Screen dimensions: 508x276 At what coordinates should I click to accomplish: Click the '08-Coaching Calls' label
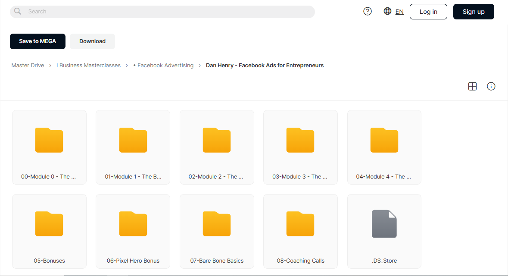(301, 261)
